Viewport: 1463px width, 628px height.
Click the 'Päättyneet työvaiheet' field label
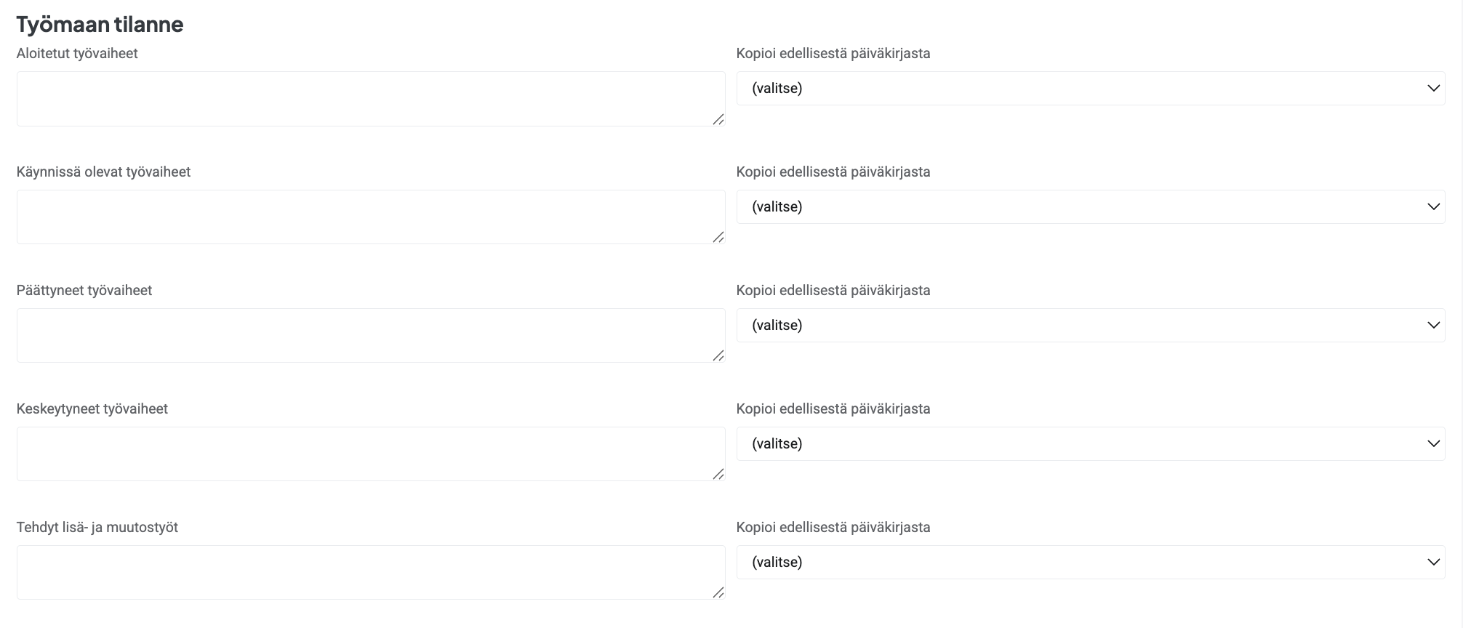[x=84, y=291]
